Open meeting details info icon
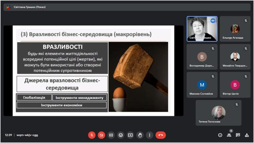The height and width of the screenshot is (143, 254). pos(220,135)
